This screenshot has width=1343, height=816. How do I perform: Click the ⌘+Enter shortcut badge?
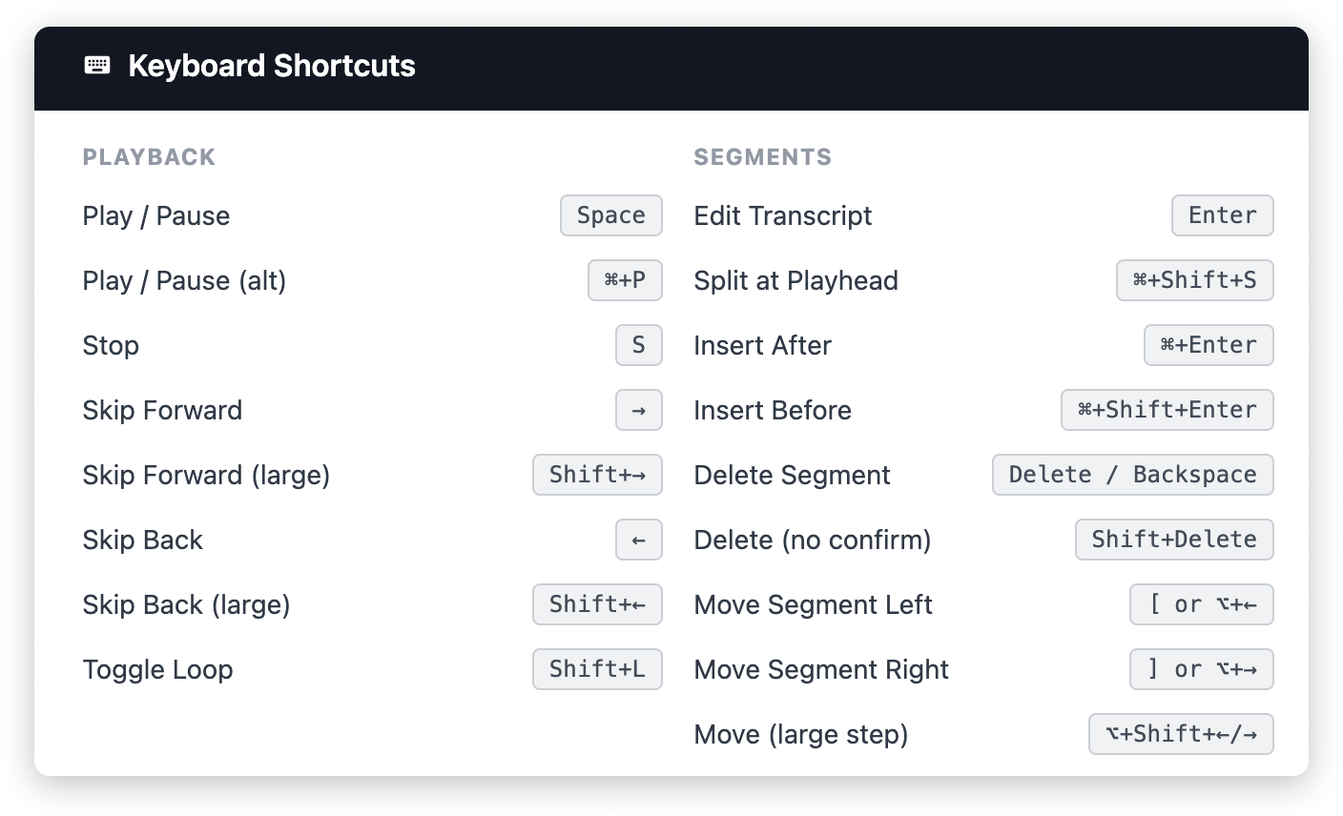pyautogui.click(x=1209, y=345)
